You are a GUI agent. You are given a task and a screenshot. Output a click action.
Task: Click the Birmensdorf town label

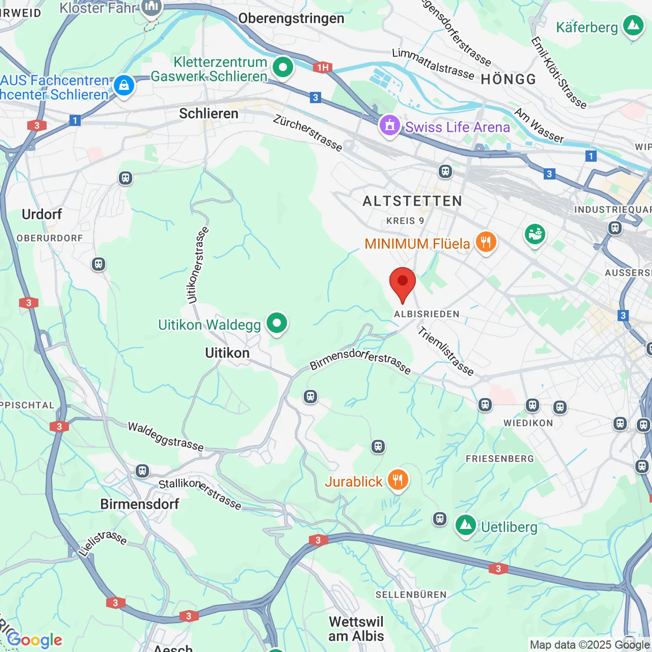[x=139, y=504]
